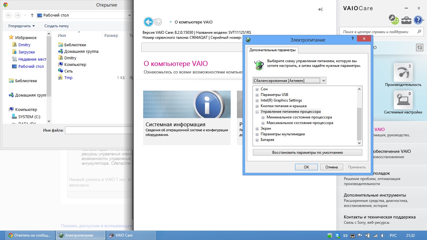Click the refresh icon in VAIO Care sidebar

point(419,47)
